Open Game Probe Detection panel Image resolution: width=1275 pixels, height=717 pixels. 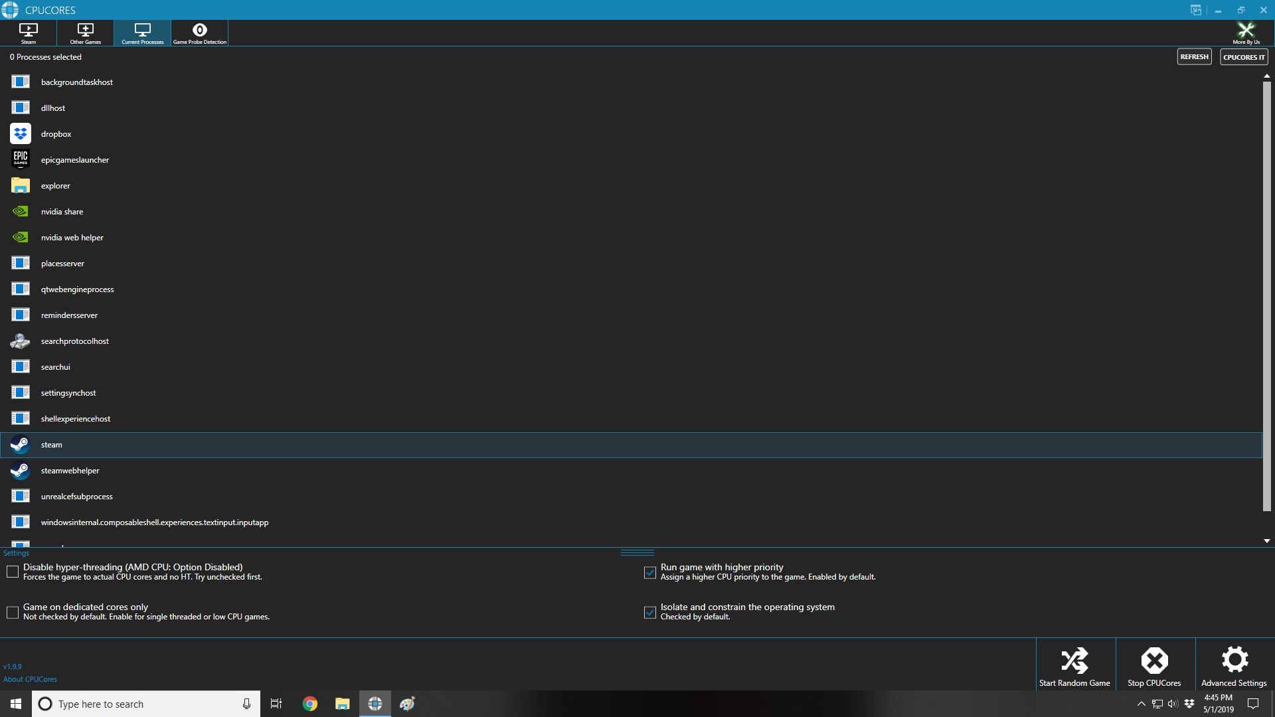click(199, 33)
